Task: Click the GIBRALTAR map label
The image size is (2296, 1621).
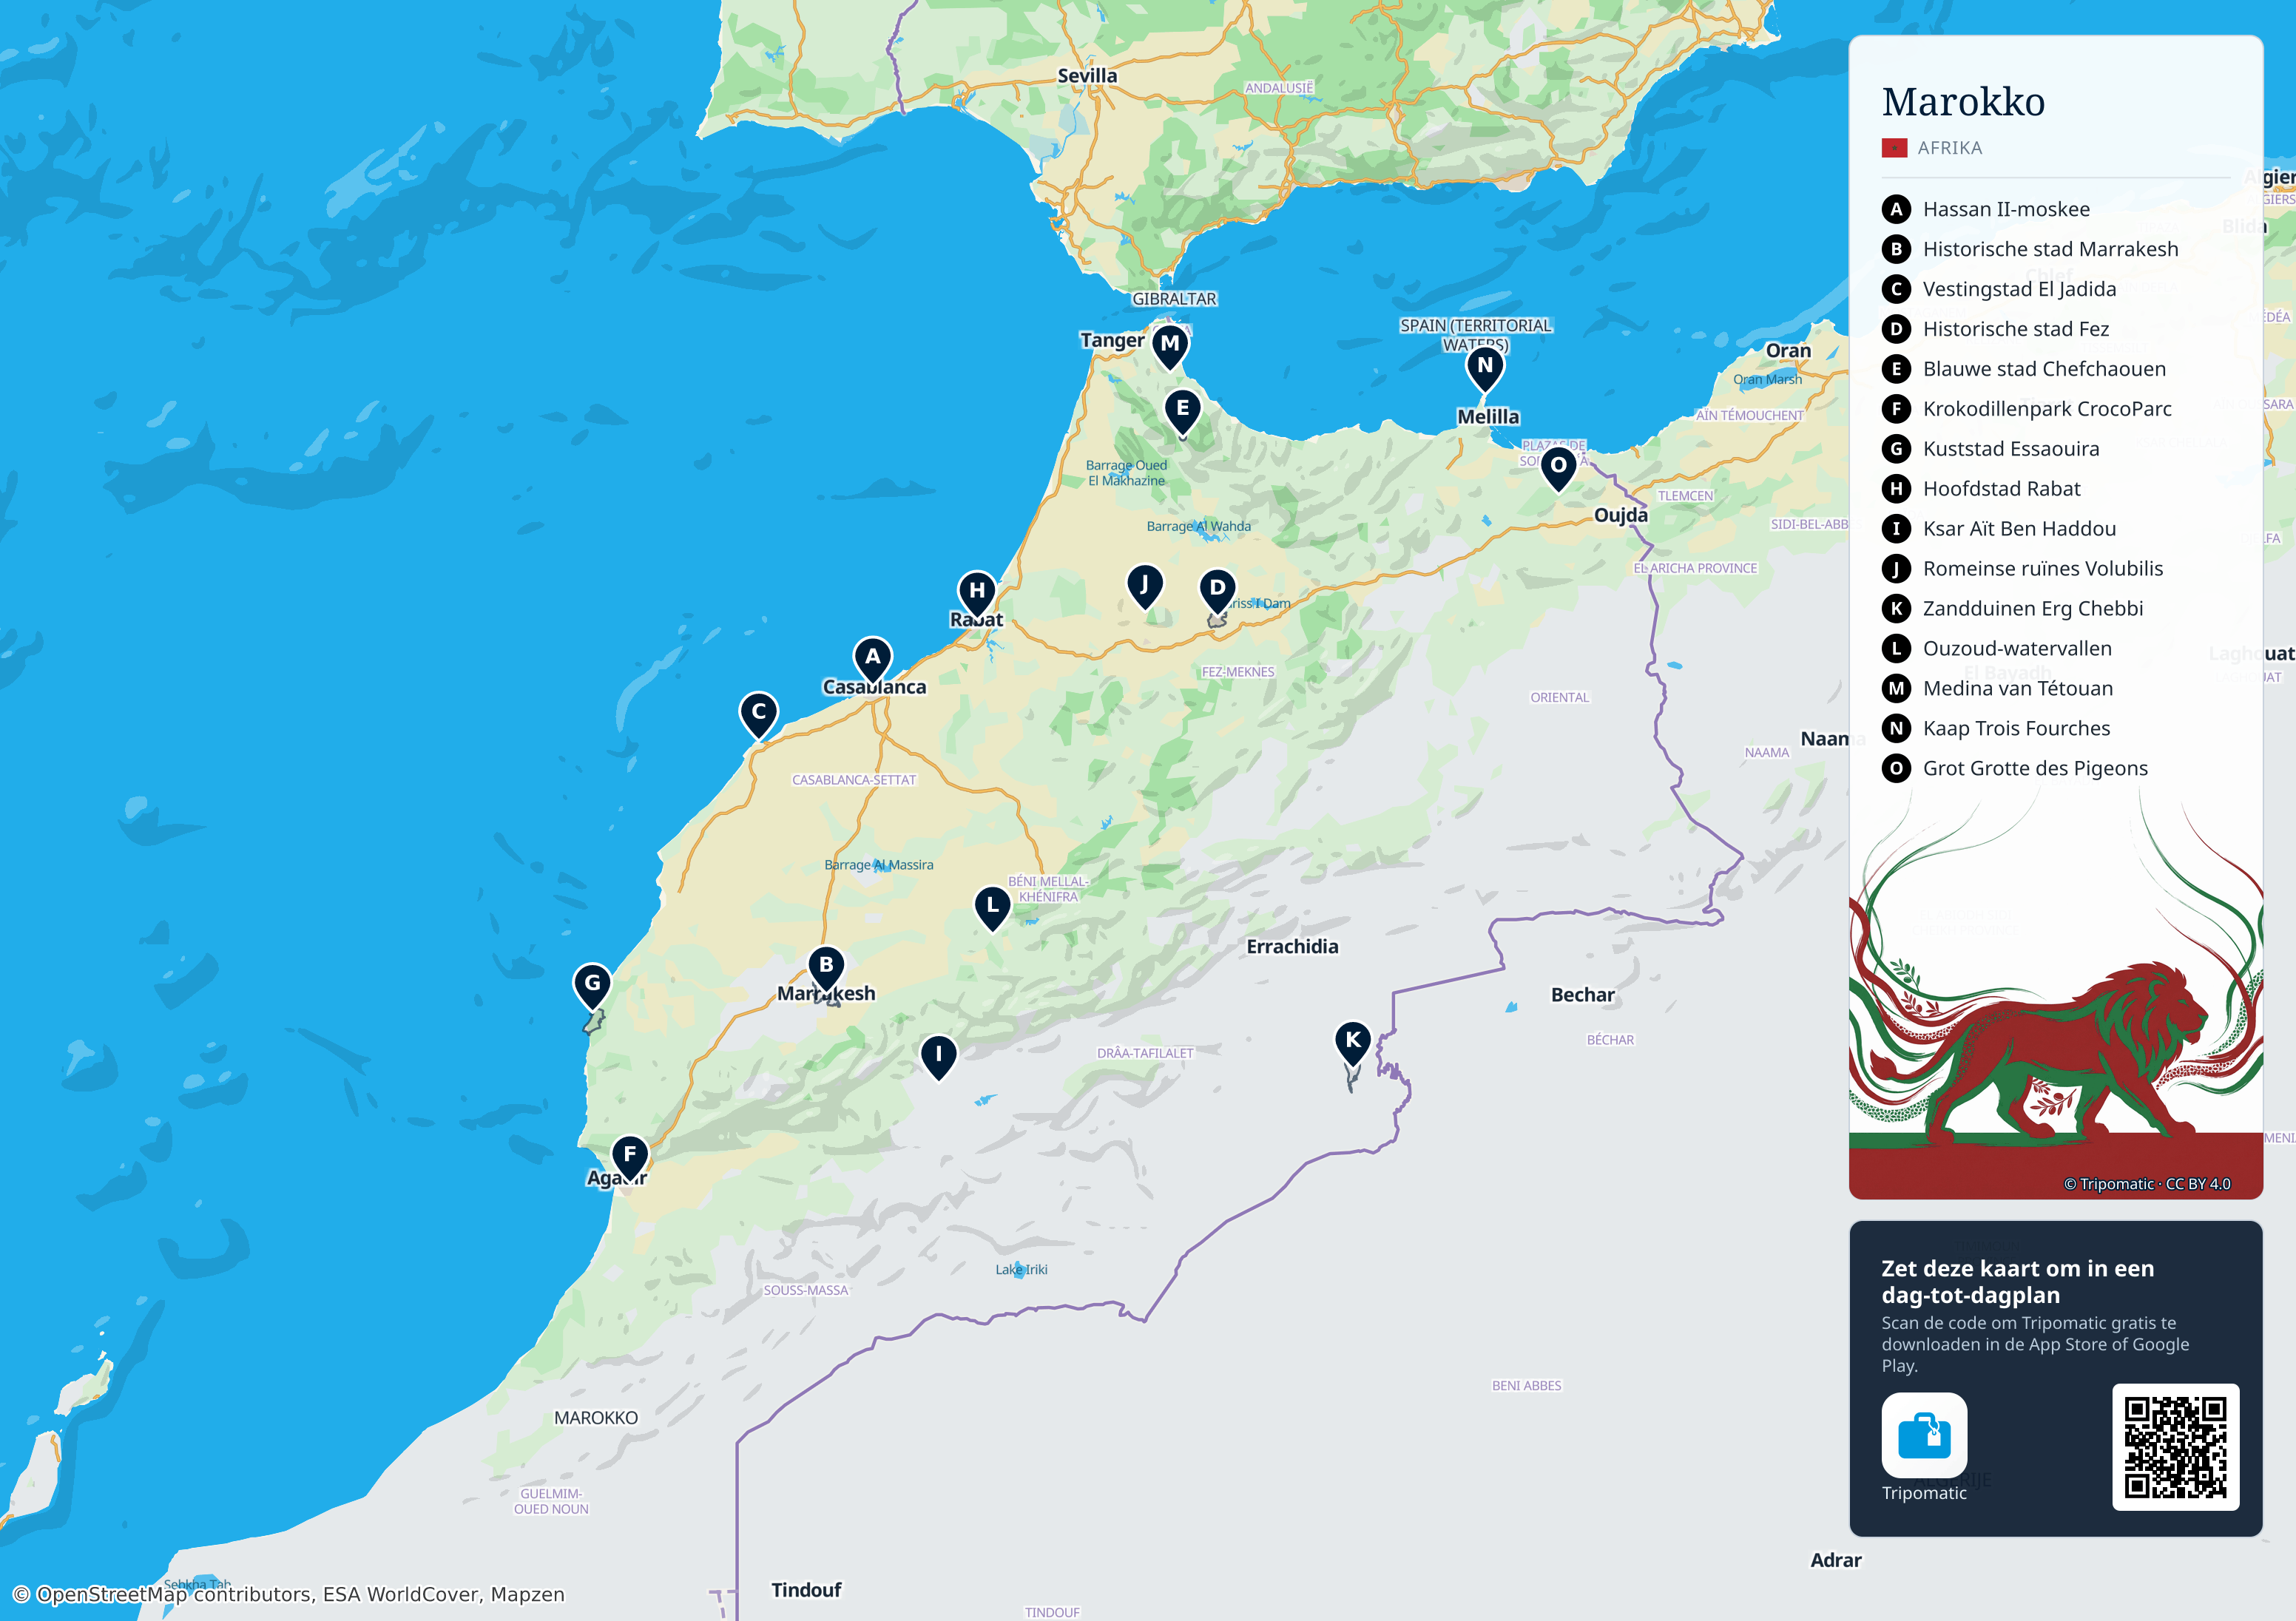Action: pyautogui.click(x=1174, y=299)
